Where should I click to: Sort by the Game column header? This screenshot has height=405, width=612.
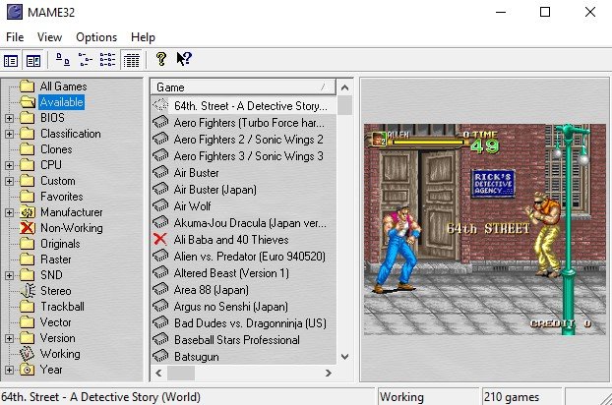coord(243,87)
